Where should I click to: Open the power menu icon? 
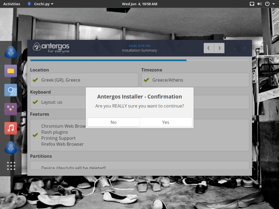pyautogui.click(x=267, y=4)
